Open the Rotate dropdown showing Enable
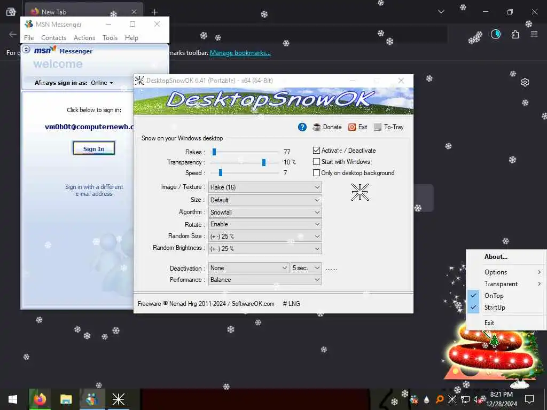Viewport: 547px width, 410px height. 265,224
